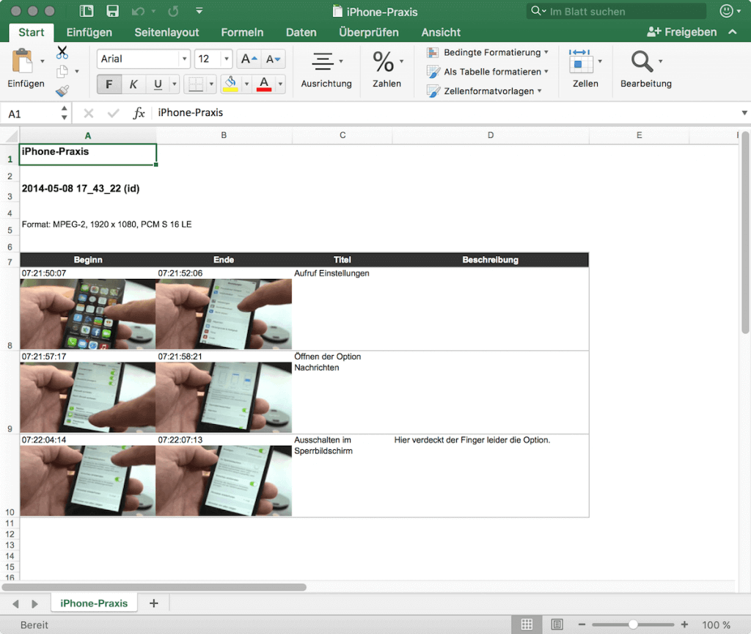Viewport: 751px width, 634px height.
Task: Open the underline style dropdown arrow
Action: pos(175,84)
